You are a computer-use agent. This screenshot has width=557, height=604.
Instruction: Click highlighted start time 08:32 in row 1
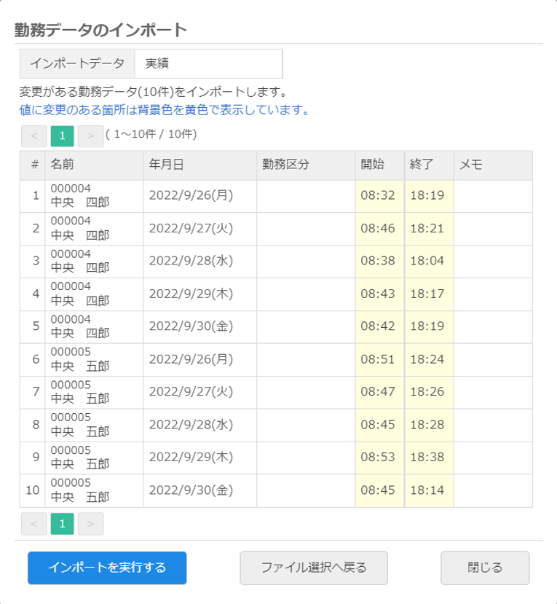(x=379, y=195)
